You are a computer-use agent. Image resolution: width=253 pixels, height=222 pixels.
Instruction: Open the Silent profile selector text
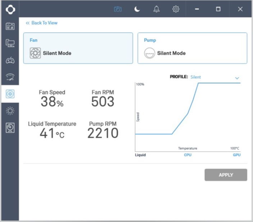(x=196, y=77)
